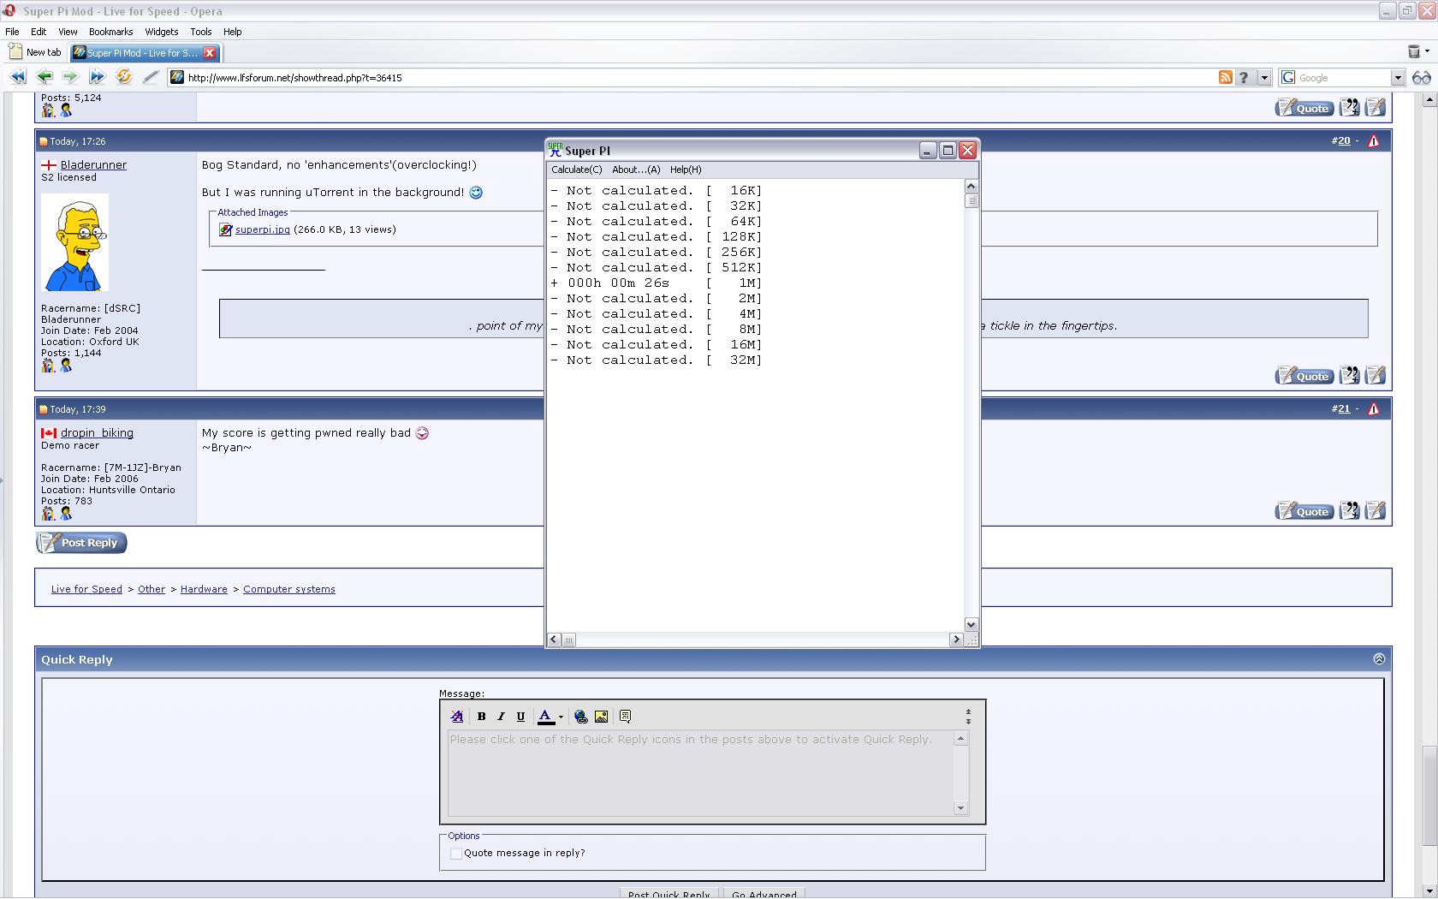Viewport: 1438px width, 899px height.
Task: Open the superpi.jpg attachment link
Action: coord(263,229)
